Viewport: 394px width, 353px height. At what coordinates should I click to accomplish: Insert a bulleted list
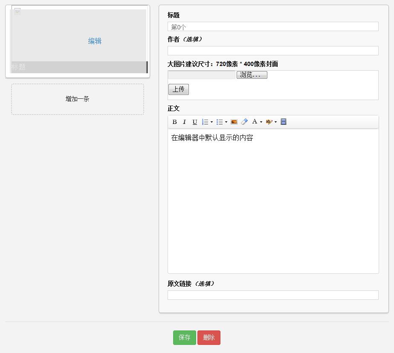220,122
